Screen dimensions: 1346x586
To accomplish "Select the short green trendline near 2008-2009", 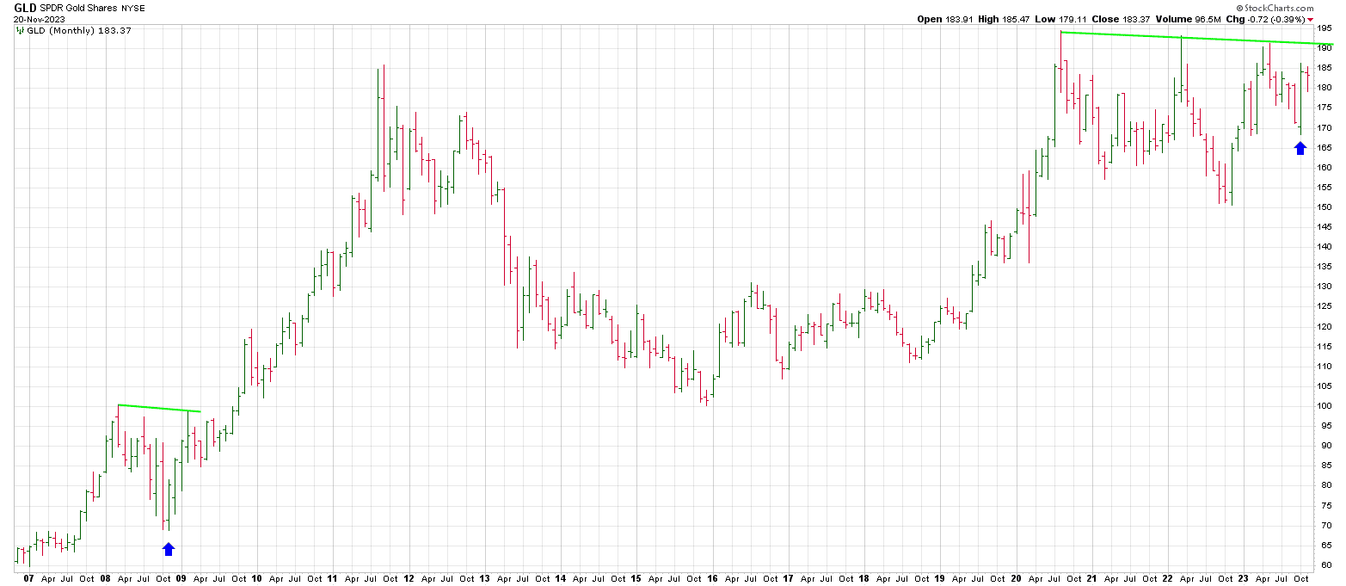I will point(159,408).
